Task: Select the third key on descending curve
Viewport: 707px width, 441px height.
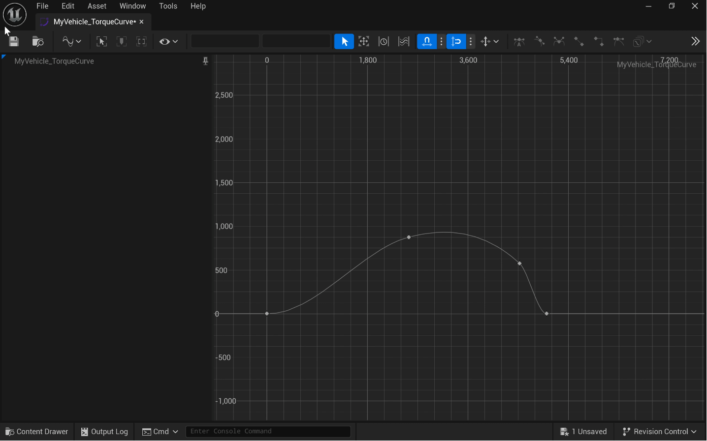Action: tap(519, 264)
